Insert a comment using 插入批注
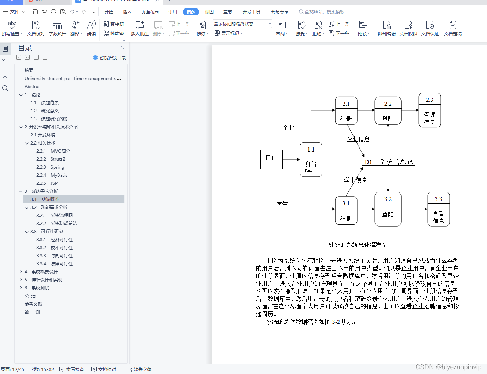The image size is (487, 374). tap(139, 28)
